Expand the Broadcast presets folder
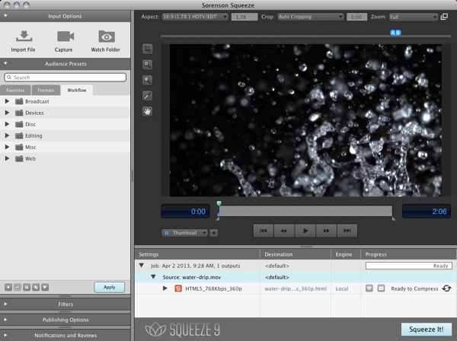 [x=7, y=101]
